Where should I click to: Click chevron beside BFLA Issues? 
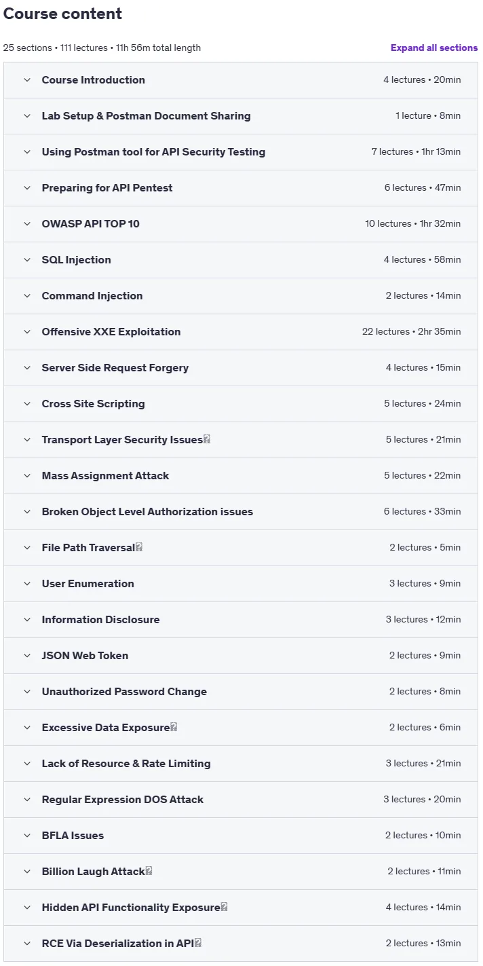click(27, 836)
